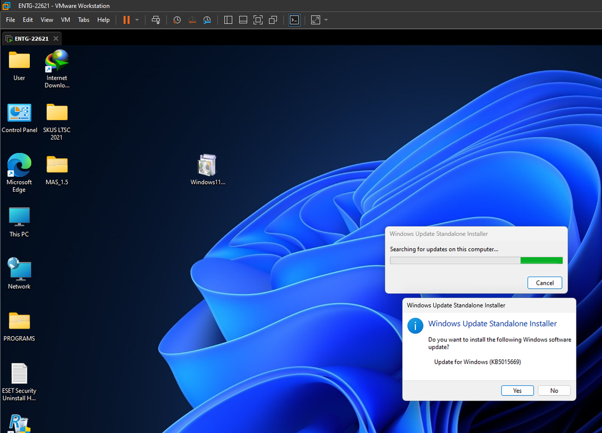
Task: Open the power options dropdown arrow
Action: coord(137,20)
